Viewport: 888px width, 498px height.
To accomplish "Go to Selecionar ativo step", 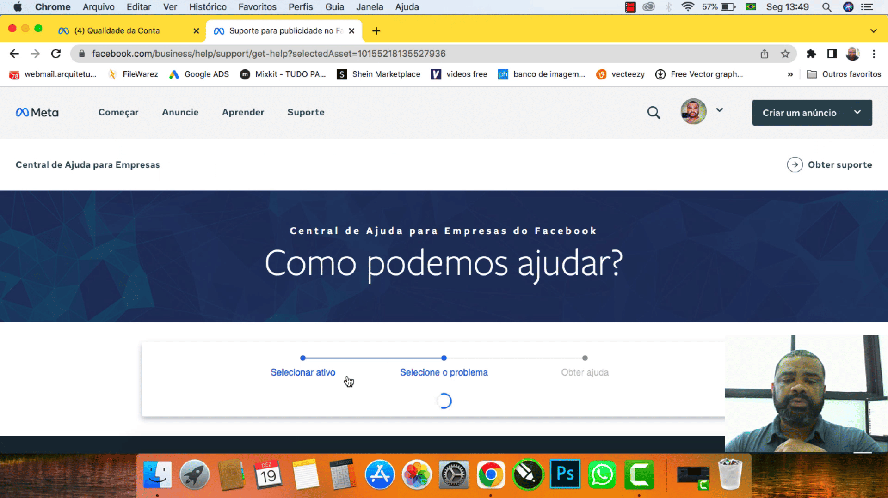I will [x=302, y=372].
